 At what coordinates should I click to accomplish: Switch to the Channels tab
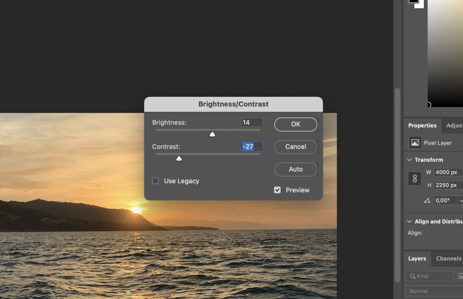(448, 258)
